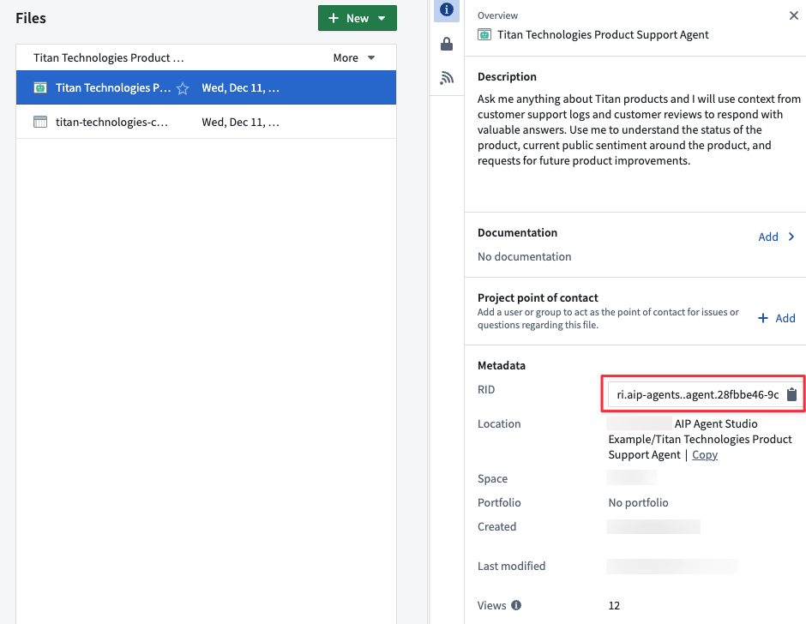Image resolution: width=806 pixels, height=624 pixels.
Task: Open the More dropdown in the file list
Action: (x=352, y=57)
